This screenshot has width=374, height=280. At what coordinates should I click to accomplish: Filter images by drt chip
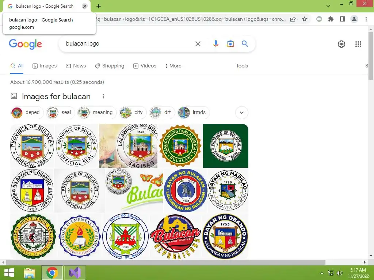point(162,112)
